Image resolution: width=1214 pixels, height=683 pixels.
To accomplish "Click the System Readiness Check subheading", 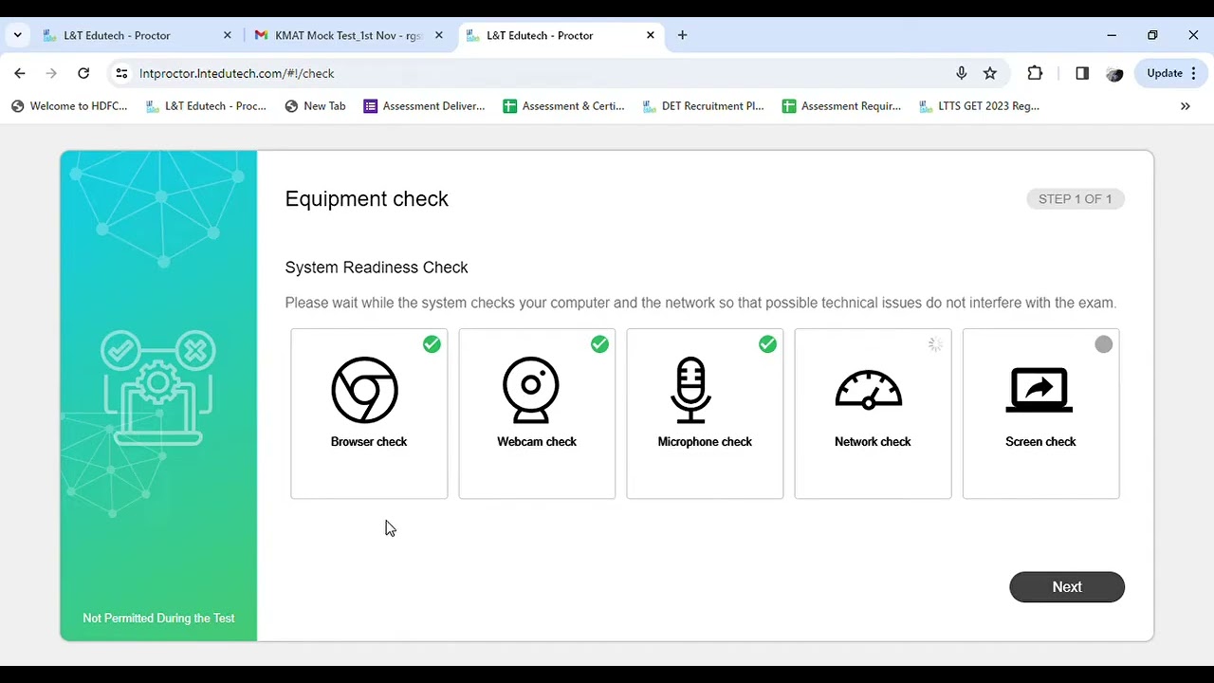I will [377, 268].
